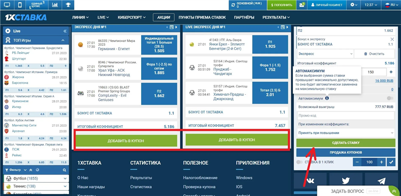This screenshot has width=401, height=196.
Task: Open the VK social network icon
Action: (x=310, y=181)
